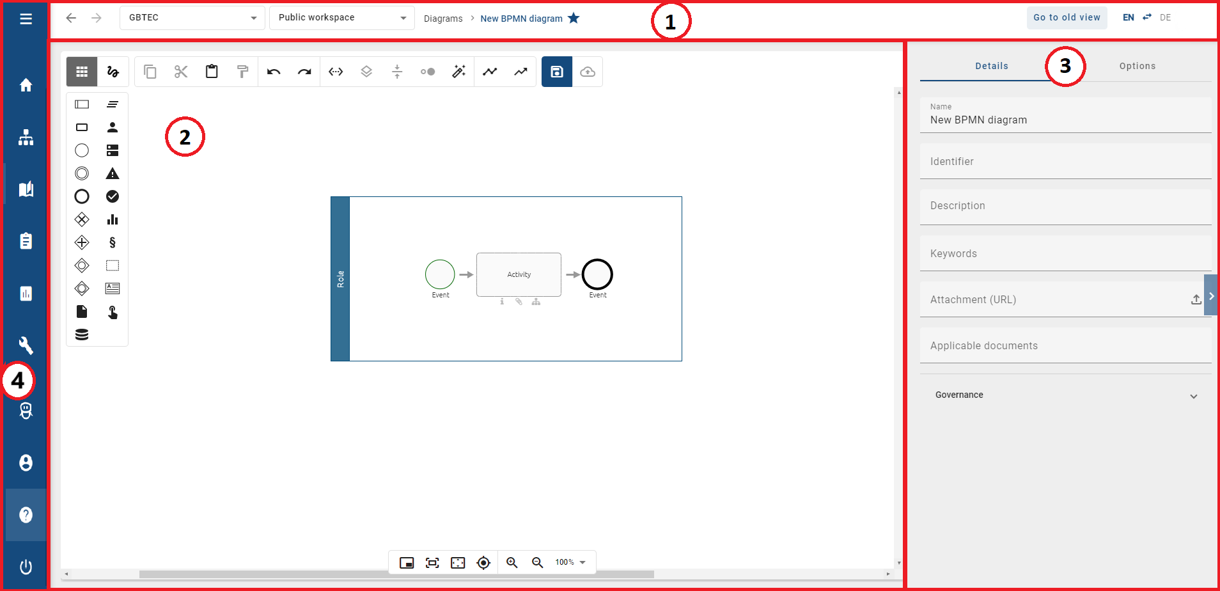Apply auto-layout with the magic wand icon
This screenshot has height=591, width=1220.
[458, 72]
